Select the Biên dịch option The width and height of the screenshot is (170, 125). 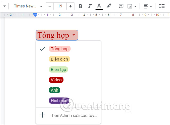[59, 59]
